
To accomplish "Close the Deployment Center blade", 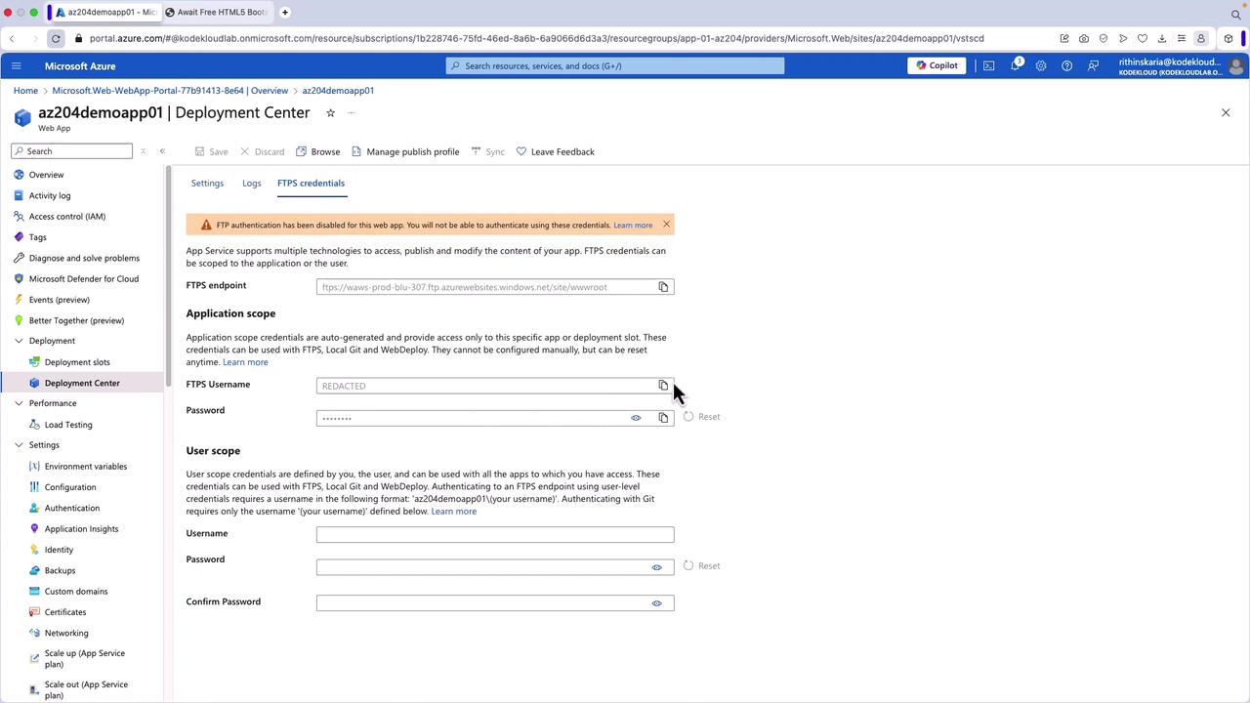I will 1226,112.
